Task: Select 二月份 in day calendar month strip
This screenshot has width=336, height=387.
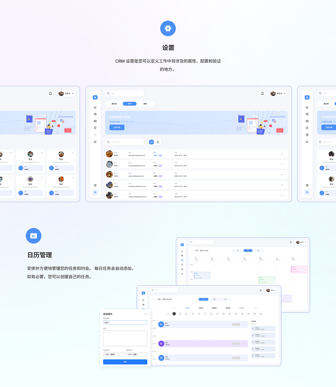Action: point(187,308)
